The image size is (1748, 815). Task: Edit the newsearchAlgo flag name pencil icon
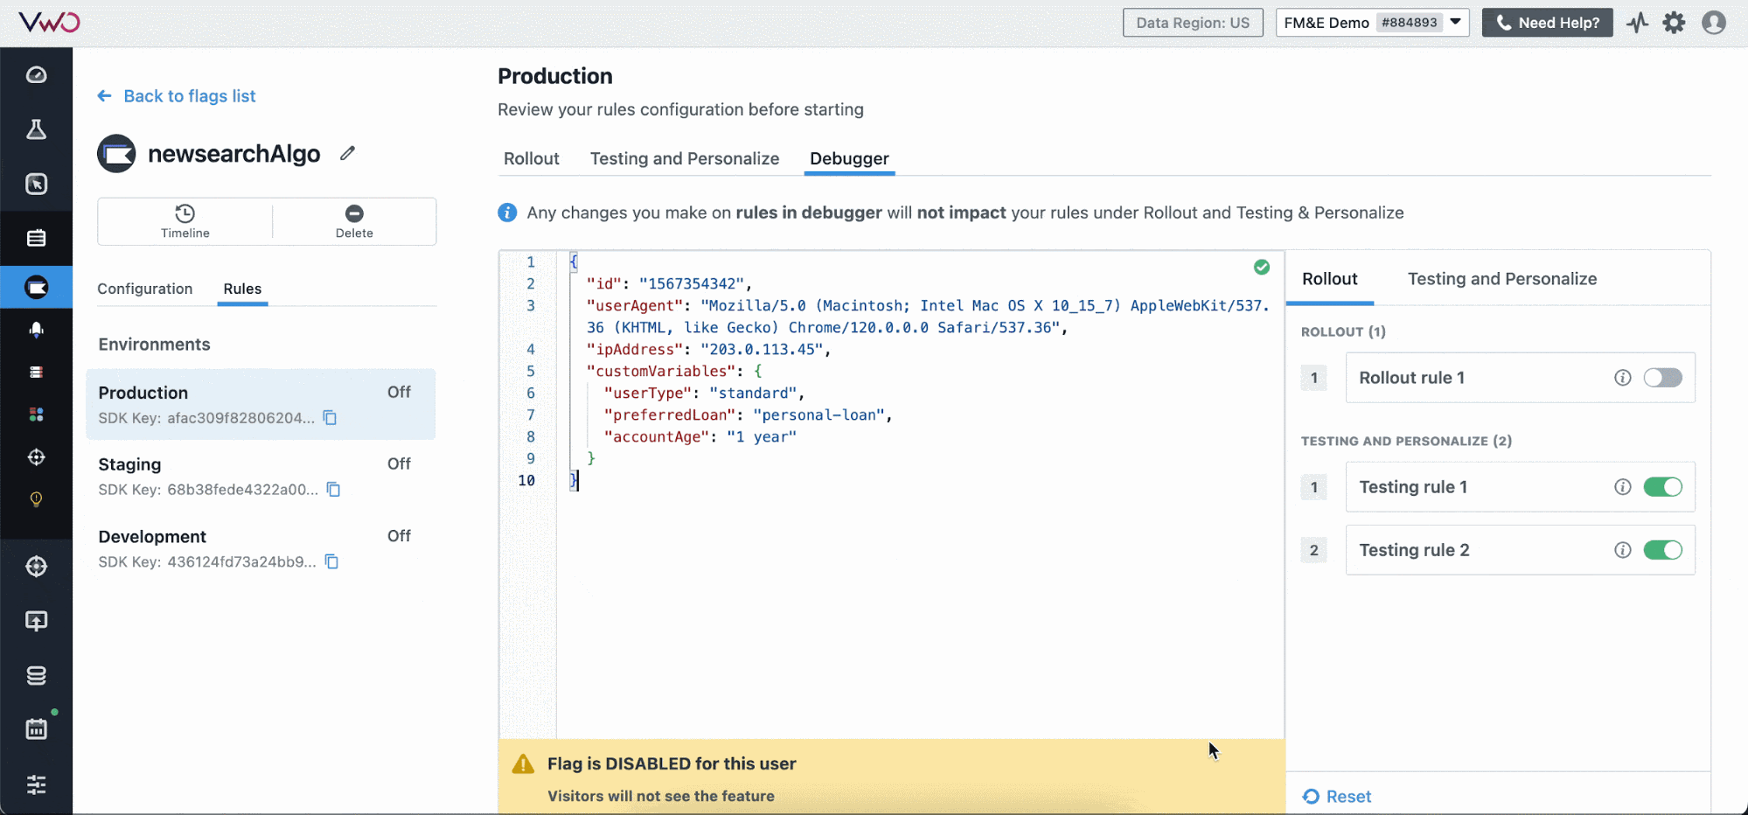tap(348, 153)
